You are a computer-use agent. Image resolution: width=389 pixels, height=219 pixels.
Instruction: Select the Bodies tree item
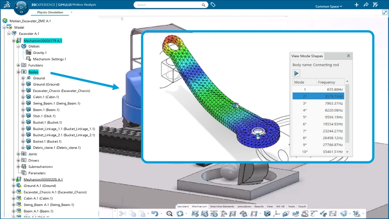click(33, 72)
